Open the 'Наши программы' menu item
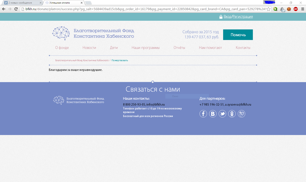 [x=145, y=48]
